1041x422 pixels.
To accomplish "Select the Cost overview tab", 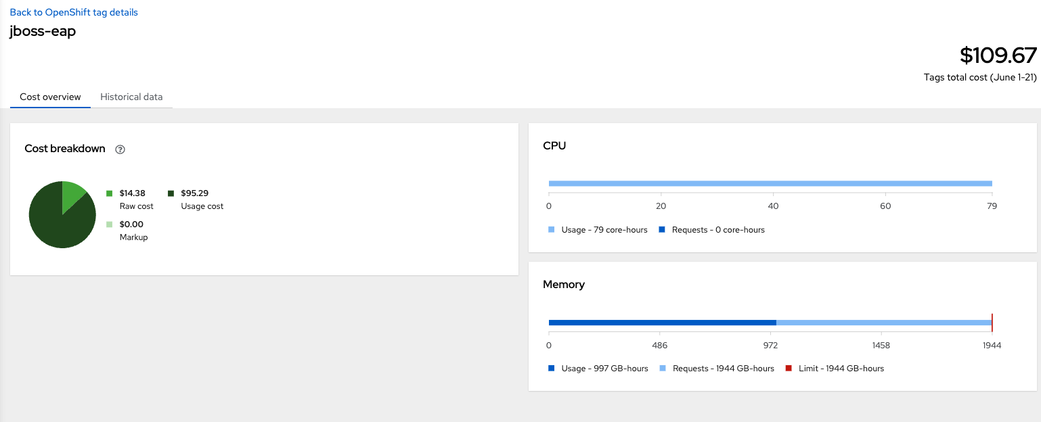I will 50,97.
